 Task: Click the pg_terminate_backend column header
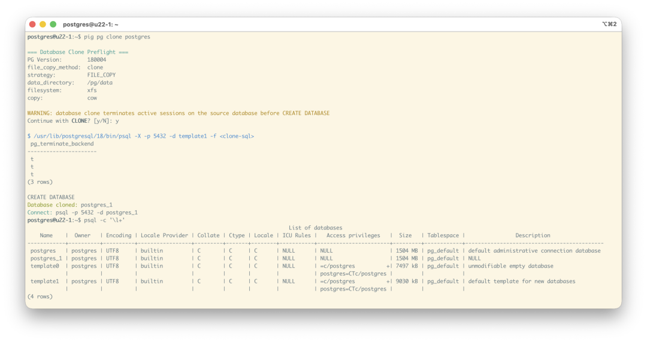pyautogui.click(x=62, y=144)
